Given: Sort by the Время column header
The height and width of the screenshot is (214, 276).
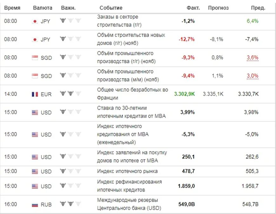Looking at the screenshot, I should click(12, 8).
